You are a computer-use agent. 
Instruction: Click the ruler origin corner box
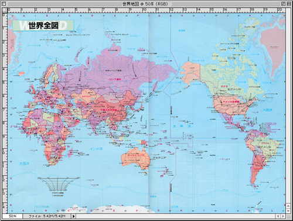(5, 11)
